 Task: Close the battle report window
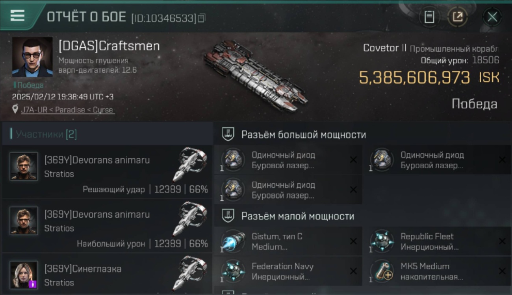point(492,17)
